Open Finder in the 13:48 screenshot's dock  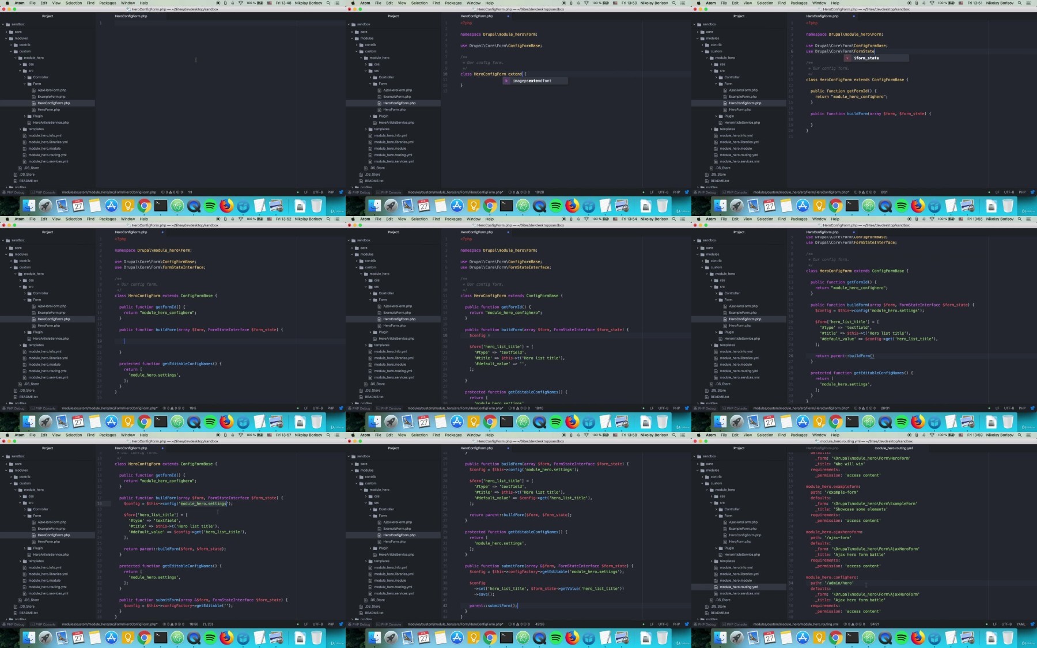(x=29, y=206)
